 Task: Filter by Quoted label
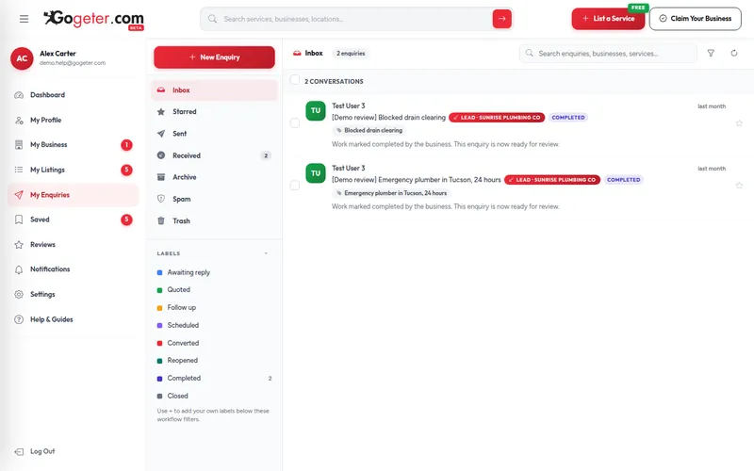pos(215,290)
